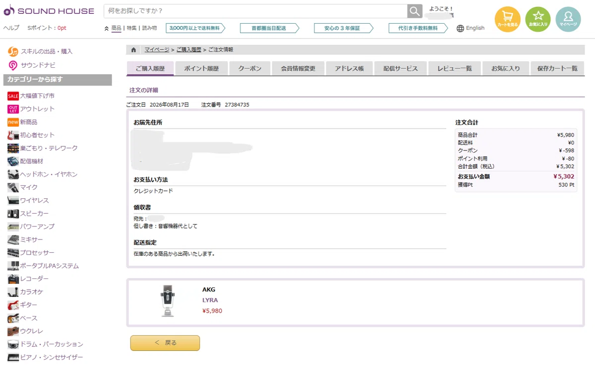This screenshot has width=595, height=365.
Task: Click the スキルの出品・購入 icon
Action: point(13,51)
